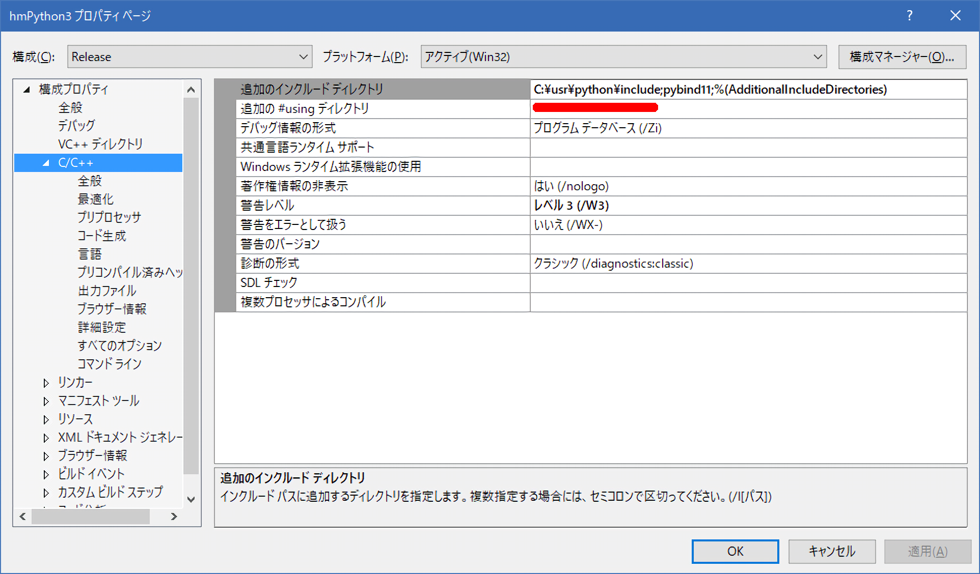Click the help question mark icon
The image size is (980, 574).
click(910, 16)
